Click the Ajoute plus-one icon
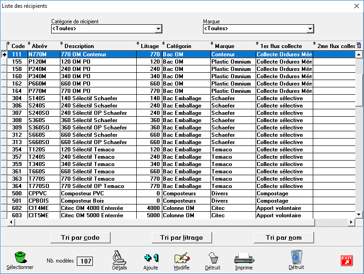 pyautogui.click(x=151, y=258)
